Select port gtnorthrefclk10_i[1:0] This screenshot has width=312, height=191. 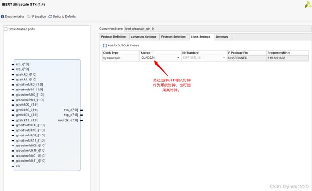[x=30, y=130]
